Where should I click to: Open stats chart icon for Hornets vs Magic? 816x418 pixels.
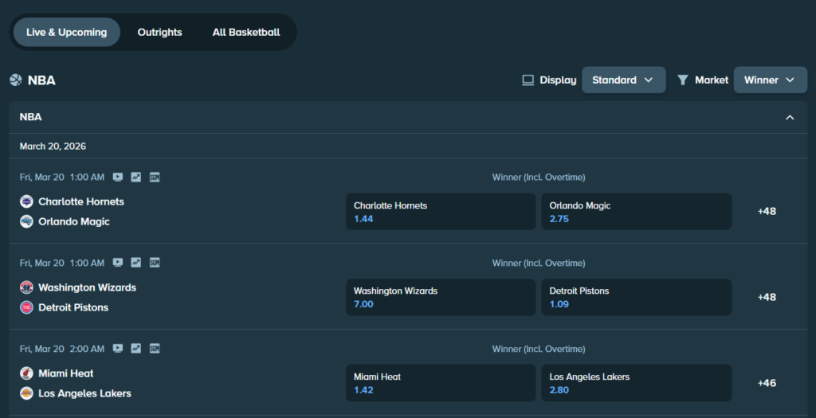coord(136,177)
